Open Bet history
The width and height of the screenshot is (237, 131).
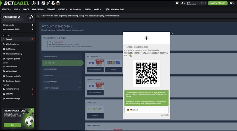tap(18, 49)
